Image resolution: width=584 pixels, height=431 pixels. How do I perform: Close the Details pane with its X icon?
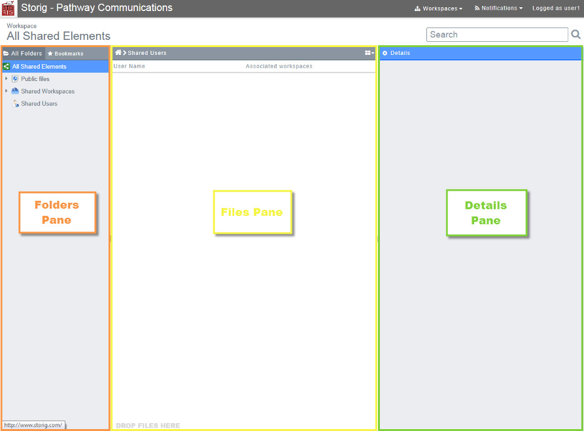pos(385,53)
